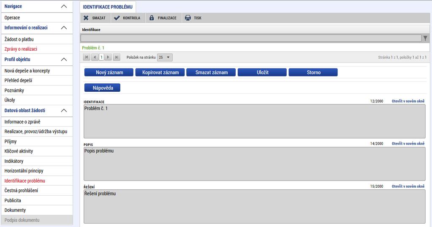Click the Popis text area
Viewport: 432px width, 227px height.
click(255, 164)
